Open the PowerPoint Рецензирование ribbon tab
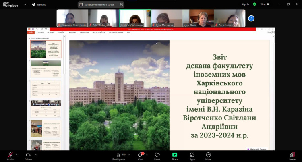The image size is (302, 162). [116, 33]
